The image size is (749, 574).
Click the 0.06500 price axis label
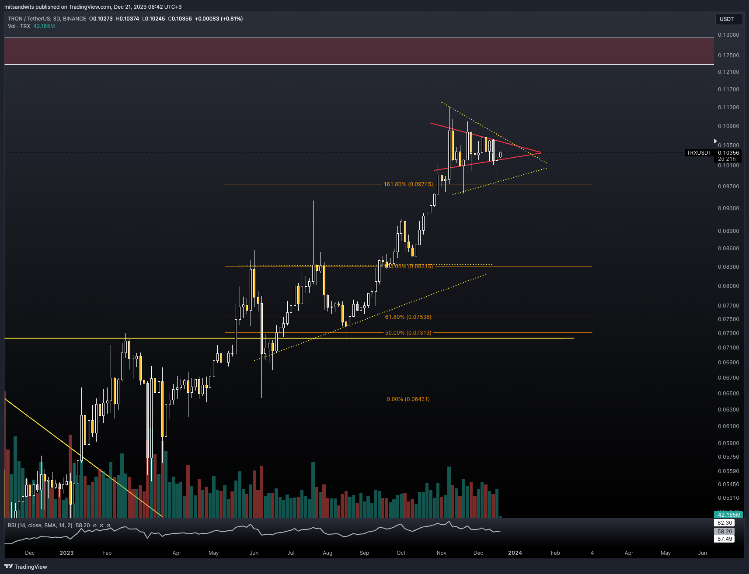(x=728, y=394)
